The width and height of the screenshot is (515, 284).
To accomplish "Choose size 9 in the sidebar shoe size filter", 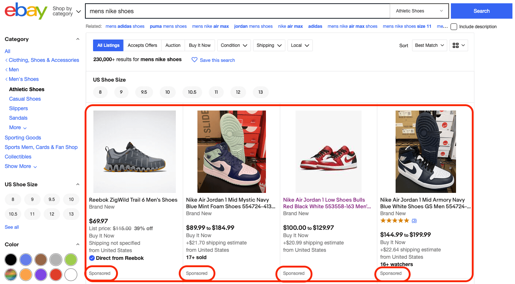I will pos(32,199).
